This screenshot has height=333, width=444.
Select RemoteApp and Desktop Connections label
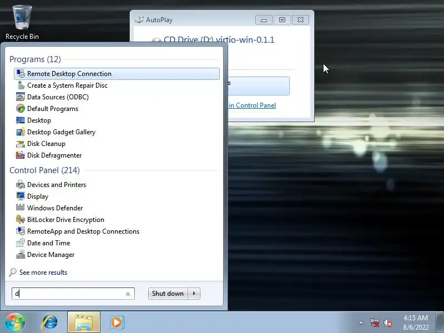[x=83, y=231]
